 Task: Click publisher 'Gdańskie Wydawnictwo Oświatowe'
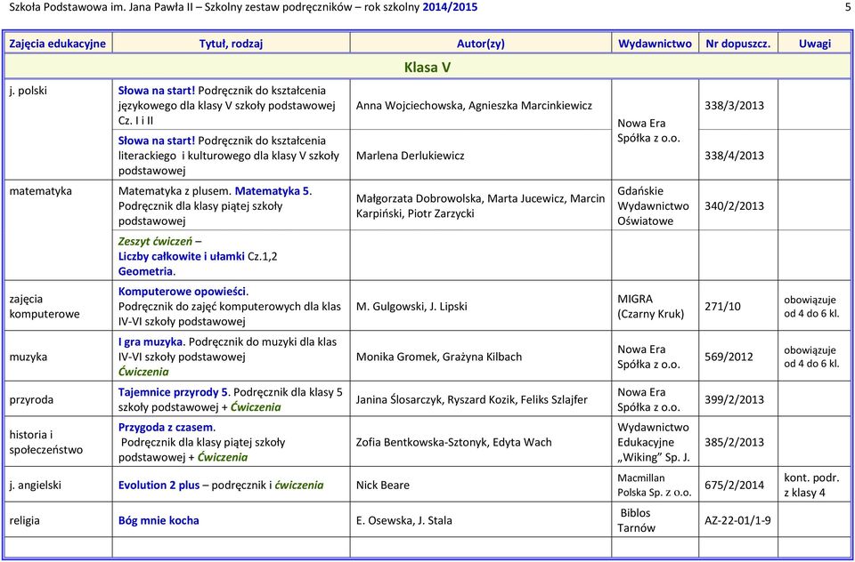click(x=653, y=205)
